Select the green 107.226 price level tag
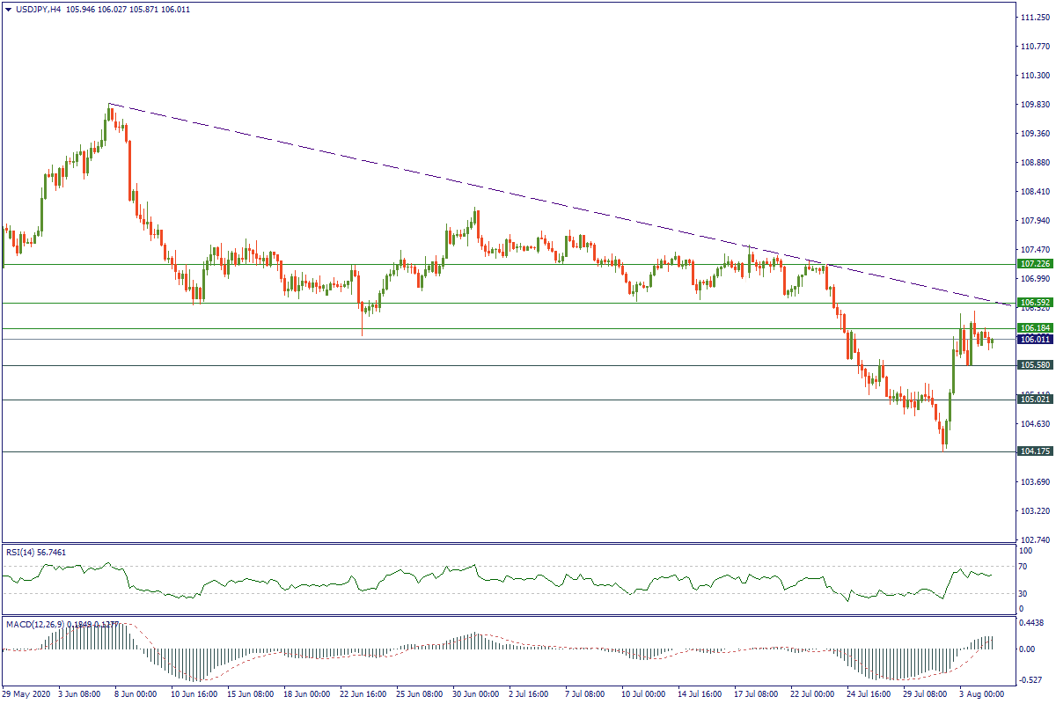The image size is (1056, 704). coord(1031,264)
